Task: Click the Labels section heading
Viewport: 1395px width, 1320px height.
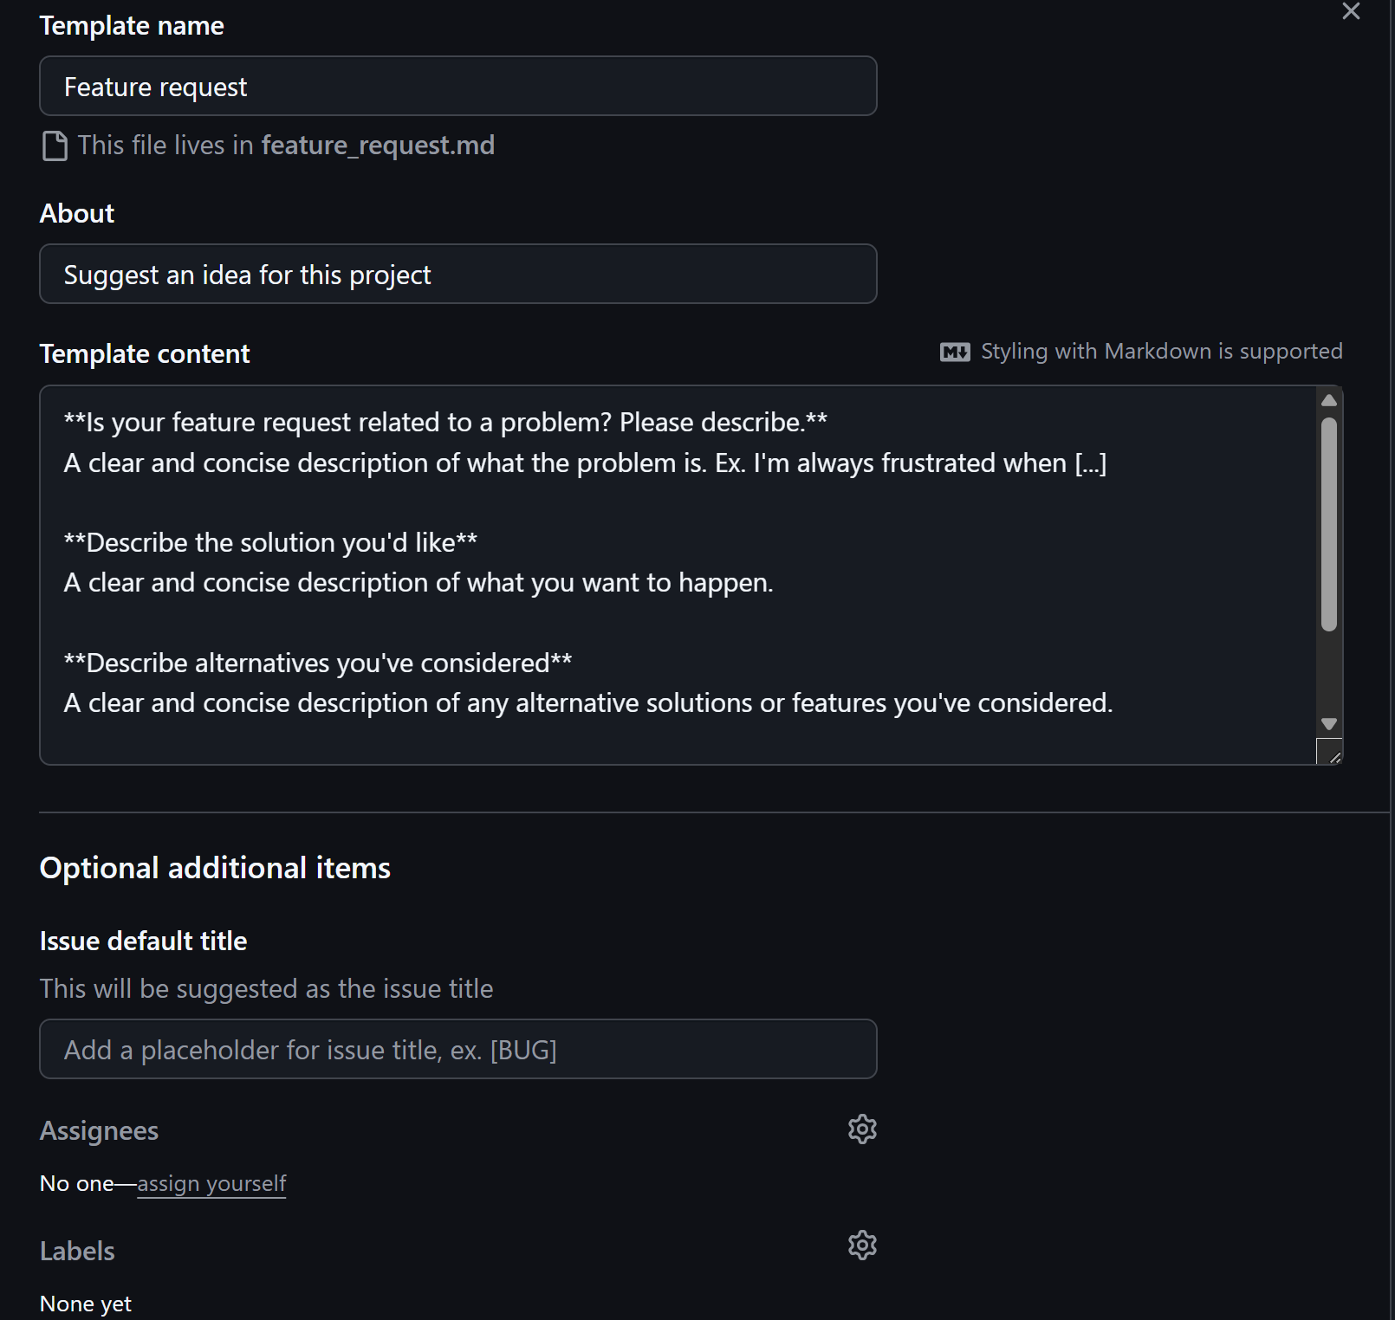Action: pyautogui.click(x=77, y=1252)
